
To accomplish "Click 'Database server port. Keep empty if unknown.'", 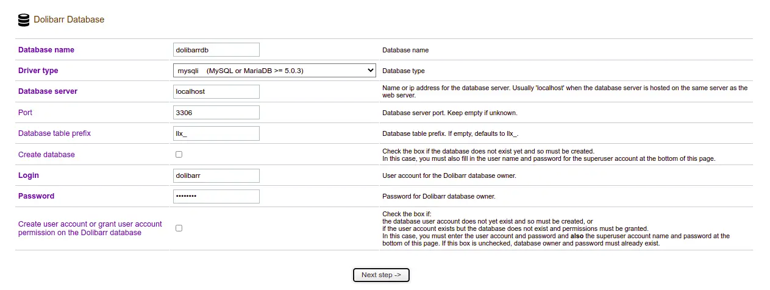I will pos(450,113).
